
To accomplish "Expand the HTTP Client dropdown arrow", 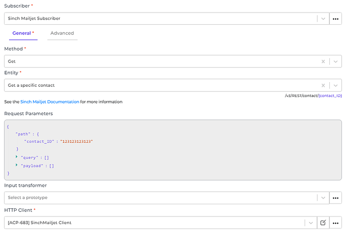I will [311, 223].
